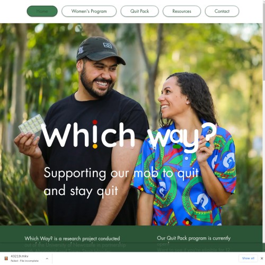Click the Quit Pack program currently open text
Viewport: 265px width, 265px height.
(193, 244)
